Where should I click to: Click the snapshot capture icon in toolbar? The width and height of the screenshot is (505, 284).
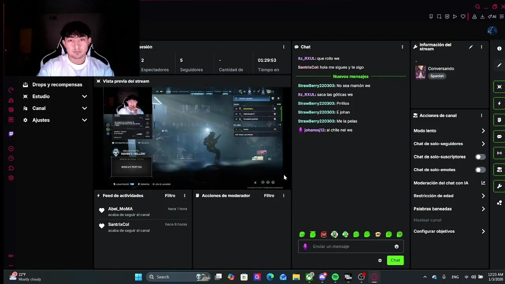(439, 17)
